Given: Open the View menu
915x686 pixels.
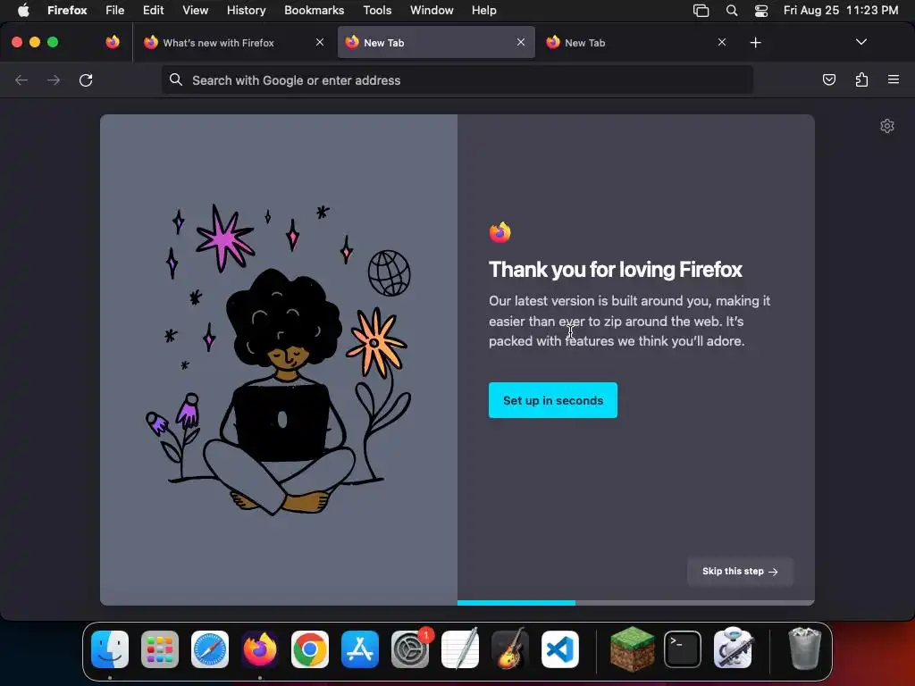Looking at the screenshot, I should tap(195, 10).
